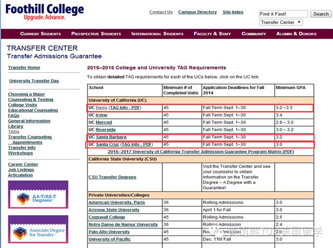Open UC Irvine link
Viewport: 333px width, 248px height.
point(102,115)
